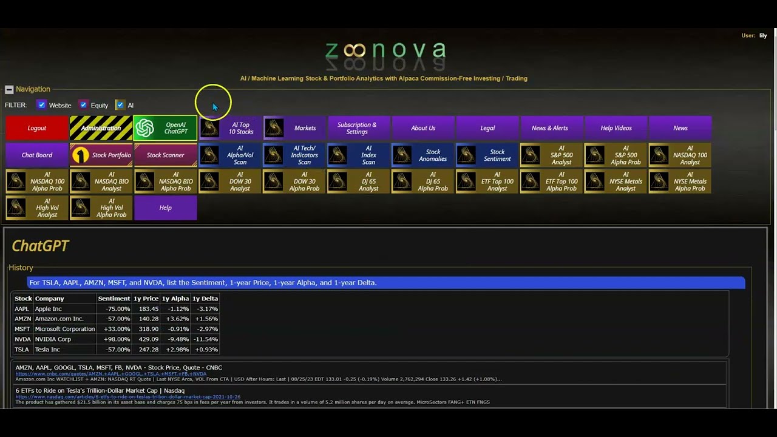Click the History section heading
Image resolution: width=777 pixels, height=437 pixels.
tap(21, 268)
